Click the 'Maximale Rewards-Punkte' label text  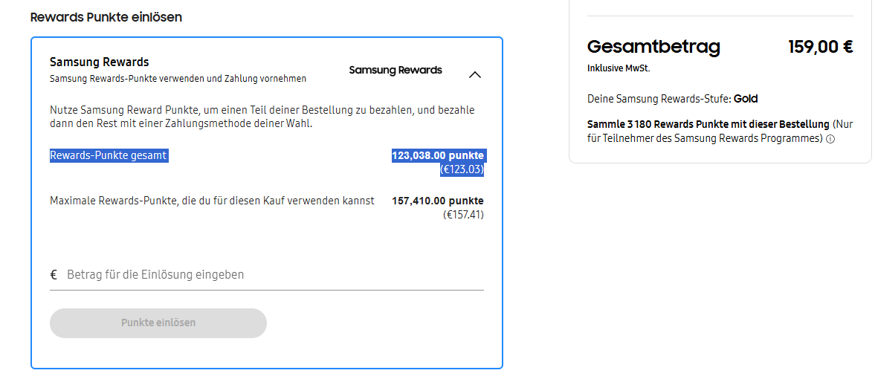pyautogui.click(x=212, y=201)
